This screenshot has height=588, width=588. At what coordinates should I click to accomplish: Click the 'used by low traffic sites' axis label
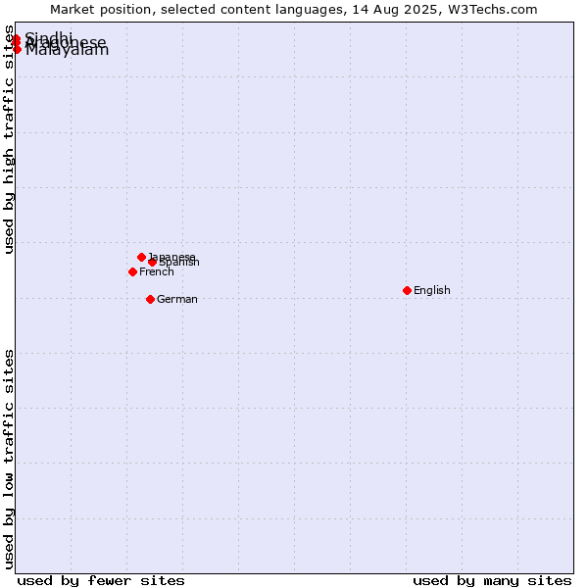(9, 460)
